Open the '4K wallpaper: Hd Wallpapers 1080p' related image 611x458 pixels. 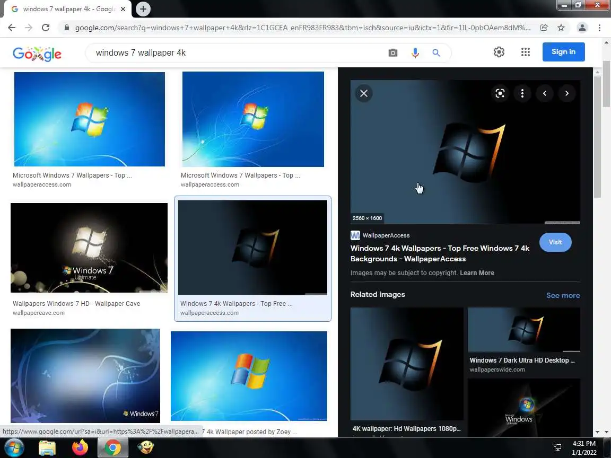(x=407, y=364)
